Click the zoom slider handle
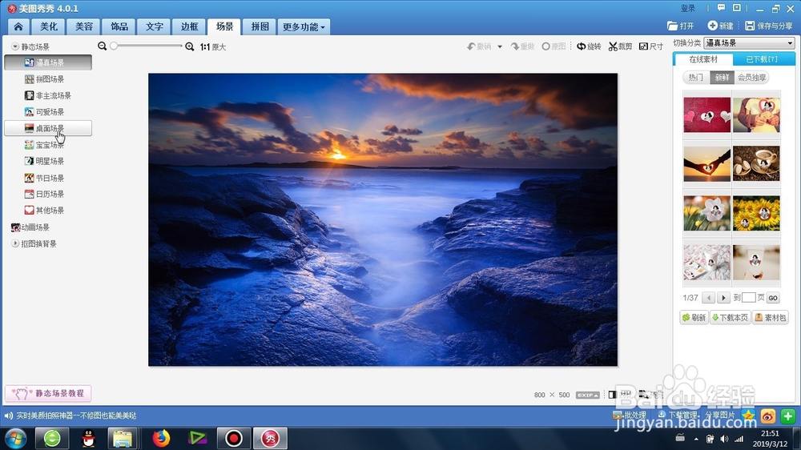801x450 pixels. tap(114, 46)
